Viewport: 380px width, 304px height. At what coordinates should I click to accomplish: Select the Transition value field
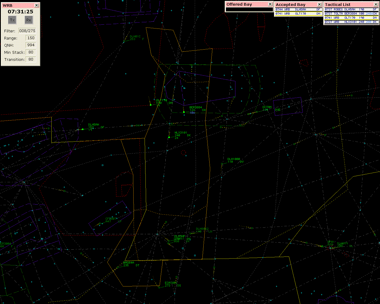[31, 59]
